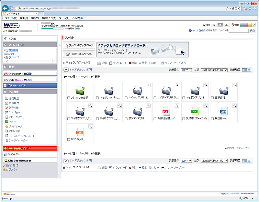Go back with the browser back arrow
259x202 pixels.
coord(5,8)
